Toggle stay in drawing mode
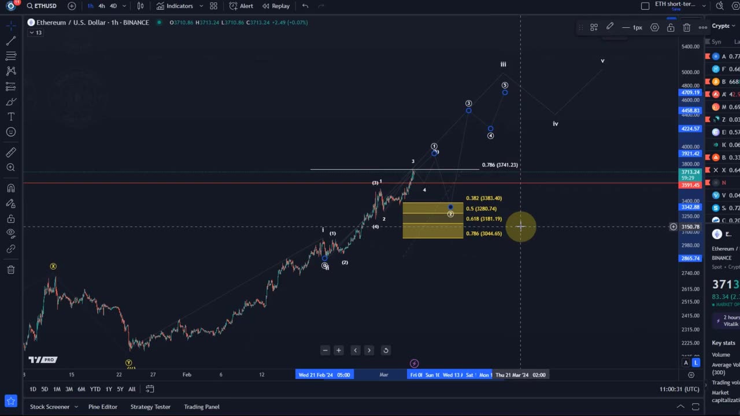 tap(11, 204)
